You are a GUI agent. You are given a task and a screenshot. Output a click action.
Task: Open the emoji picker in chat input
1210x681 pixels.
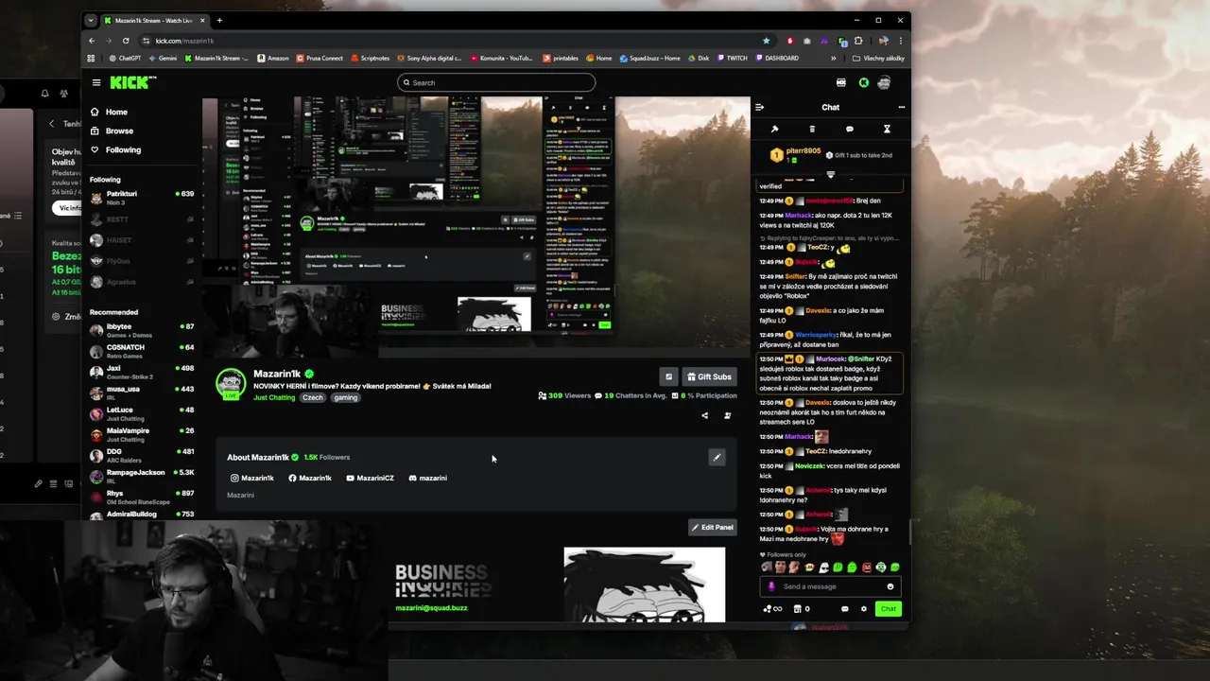(890, 586)
